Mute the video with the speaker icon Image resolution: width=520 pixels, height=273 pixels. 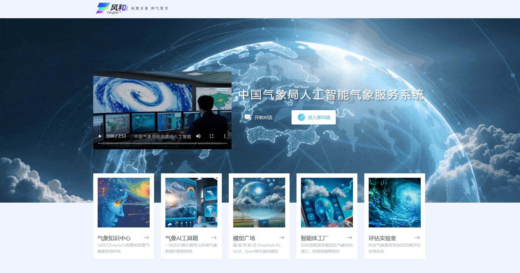tap(198, 136)
